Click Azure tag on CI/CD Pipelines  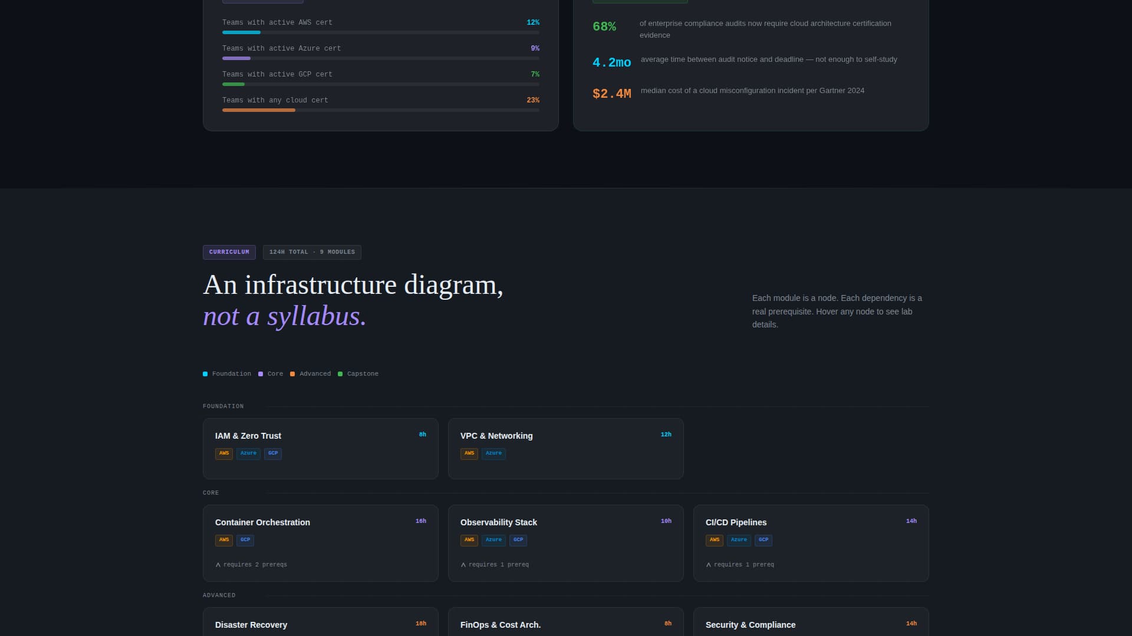pos(739,540)
